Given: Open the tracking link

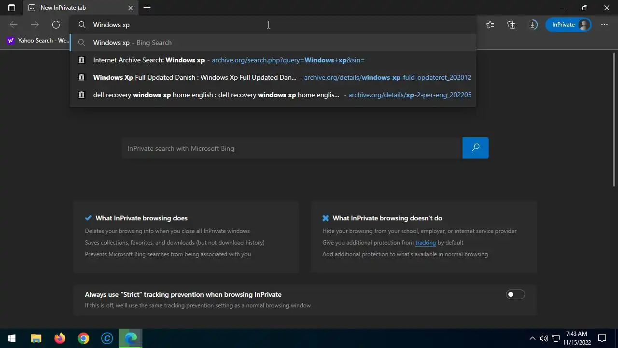Looking at the screenshot, I should pyautogui.click(x=425, y=243).
